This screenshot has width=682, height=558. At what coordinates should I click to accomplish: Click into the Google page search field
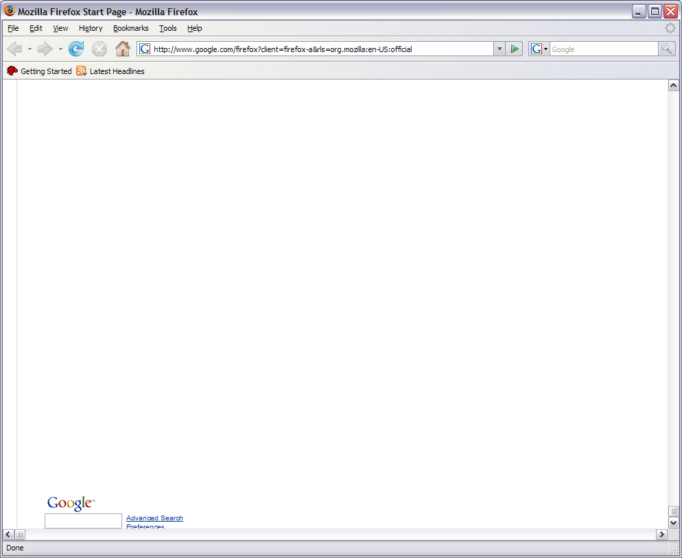click(x=83, y=521)
